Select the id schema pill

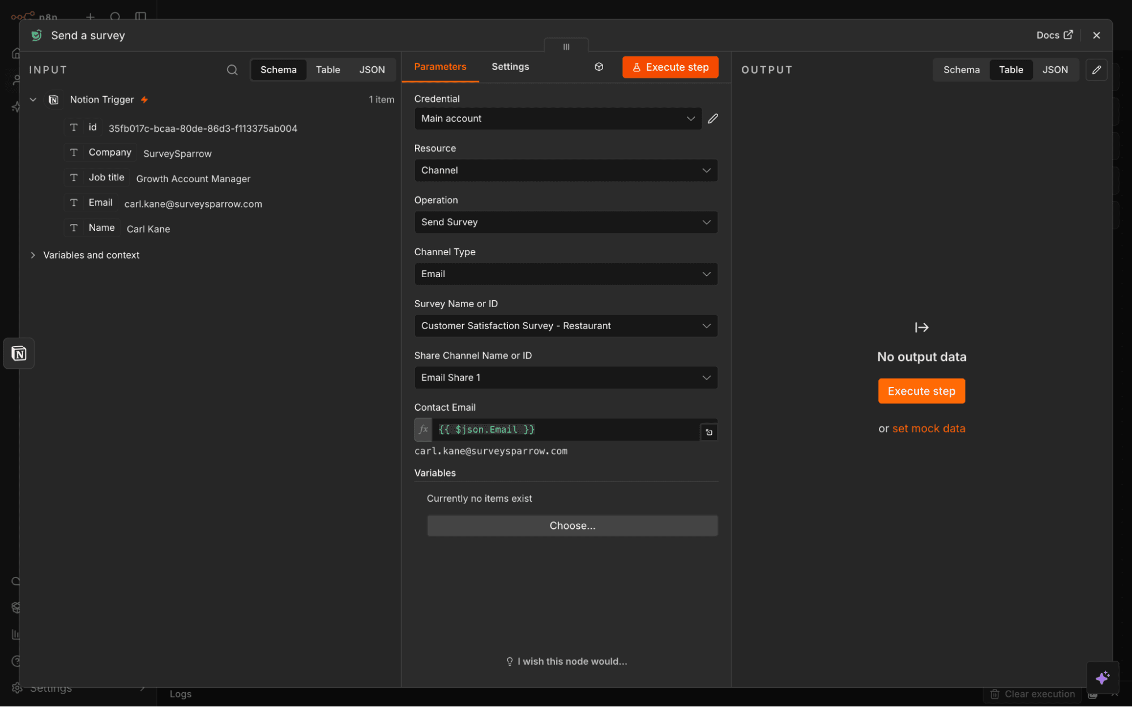click(x=83, y=127)
